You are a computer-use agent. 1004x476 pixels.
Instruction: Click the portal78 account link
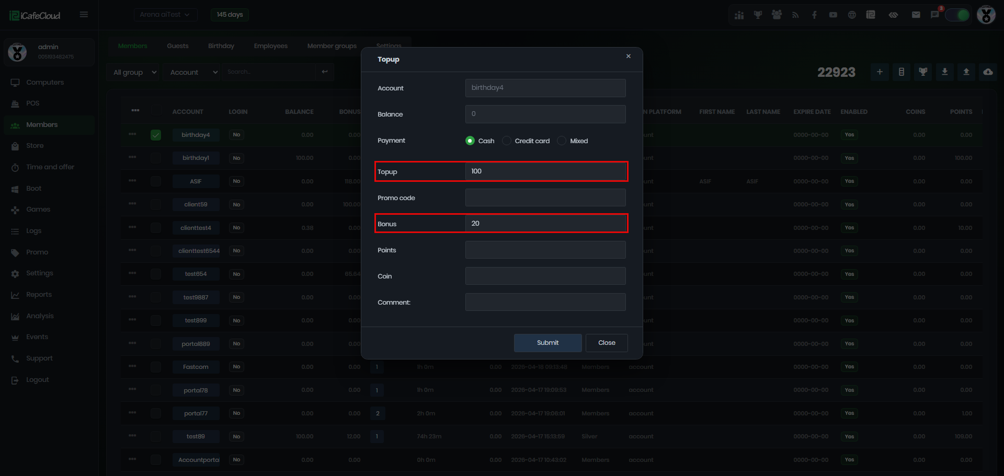[x=196, y=390]
